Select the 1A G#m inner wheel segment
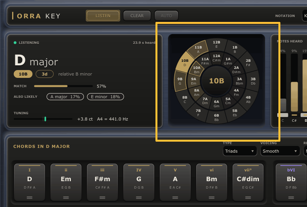The width and height of the screenshot is (307, 207). coord(228,61)
